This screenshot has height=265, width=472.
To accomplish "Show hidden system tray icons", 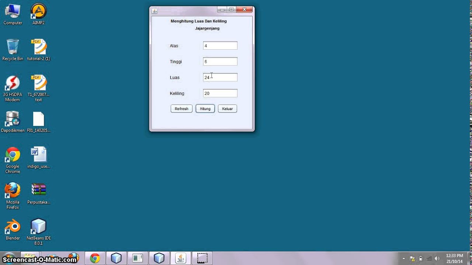I will [404, 258].
